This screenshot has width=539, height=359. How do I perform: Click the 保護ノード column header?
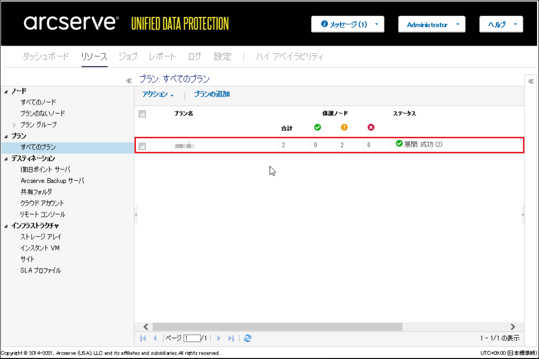coord(335,114)
